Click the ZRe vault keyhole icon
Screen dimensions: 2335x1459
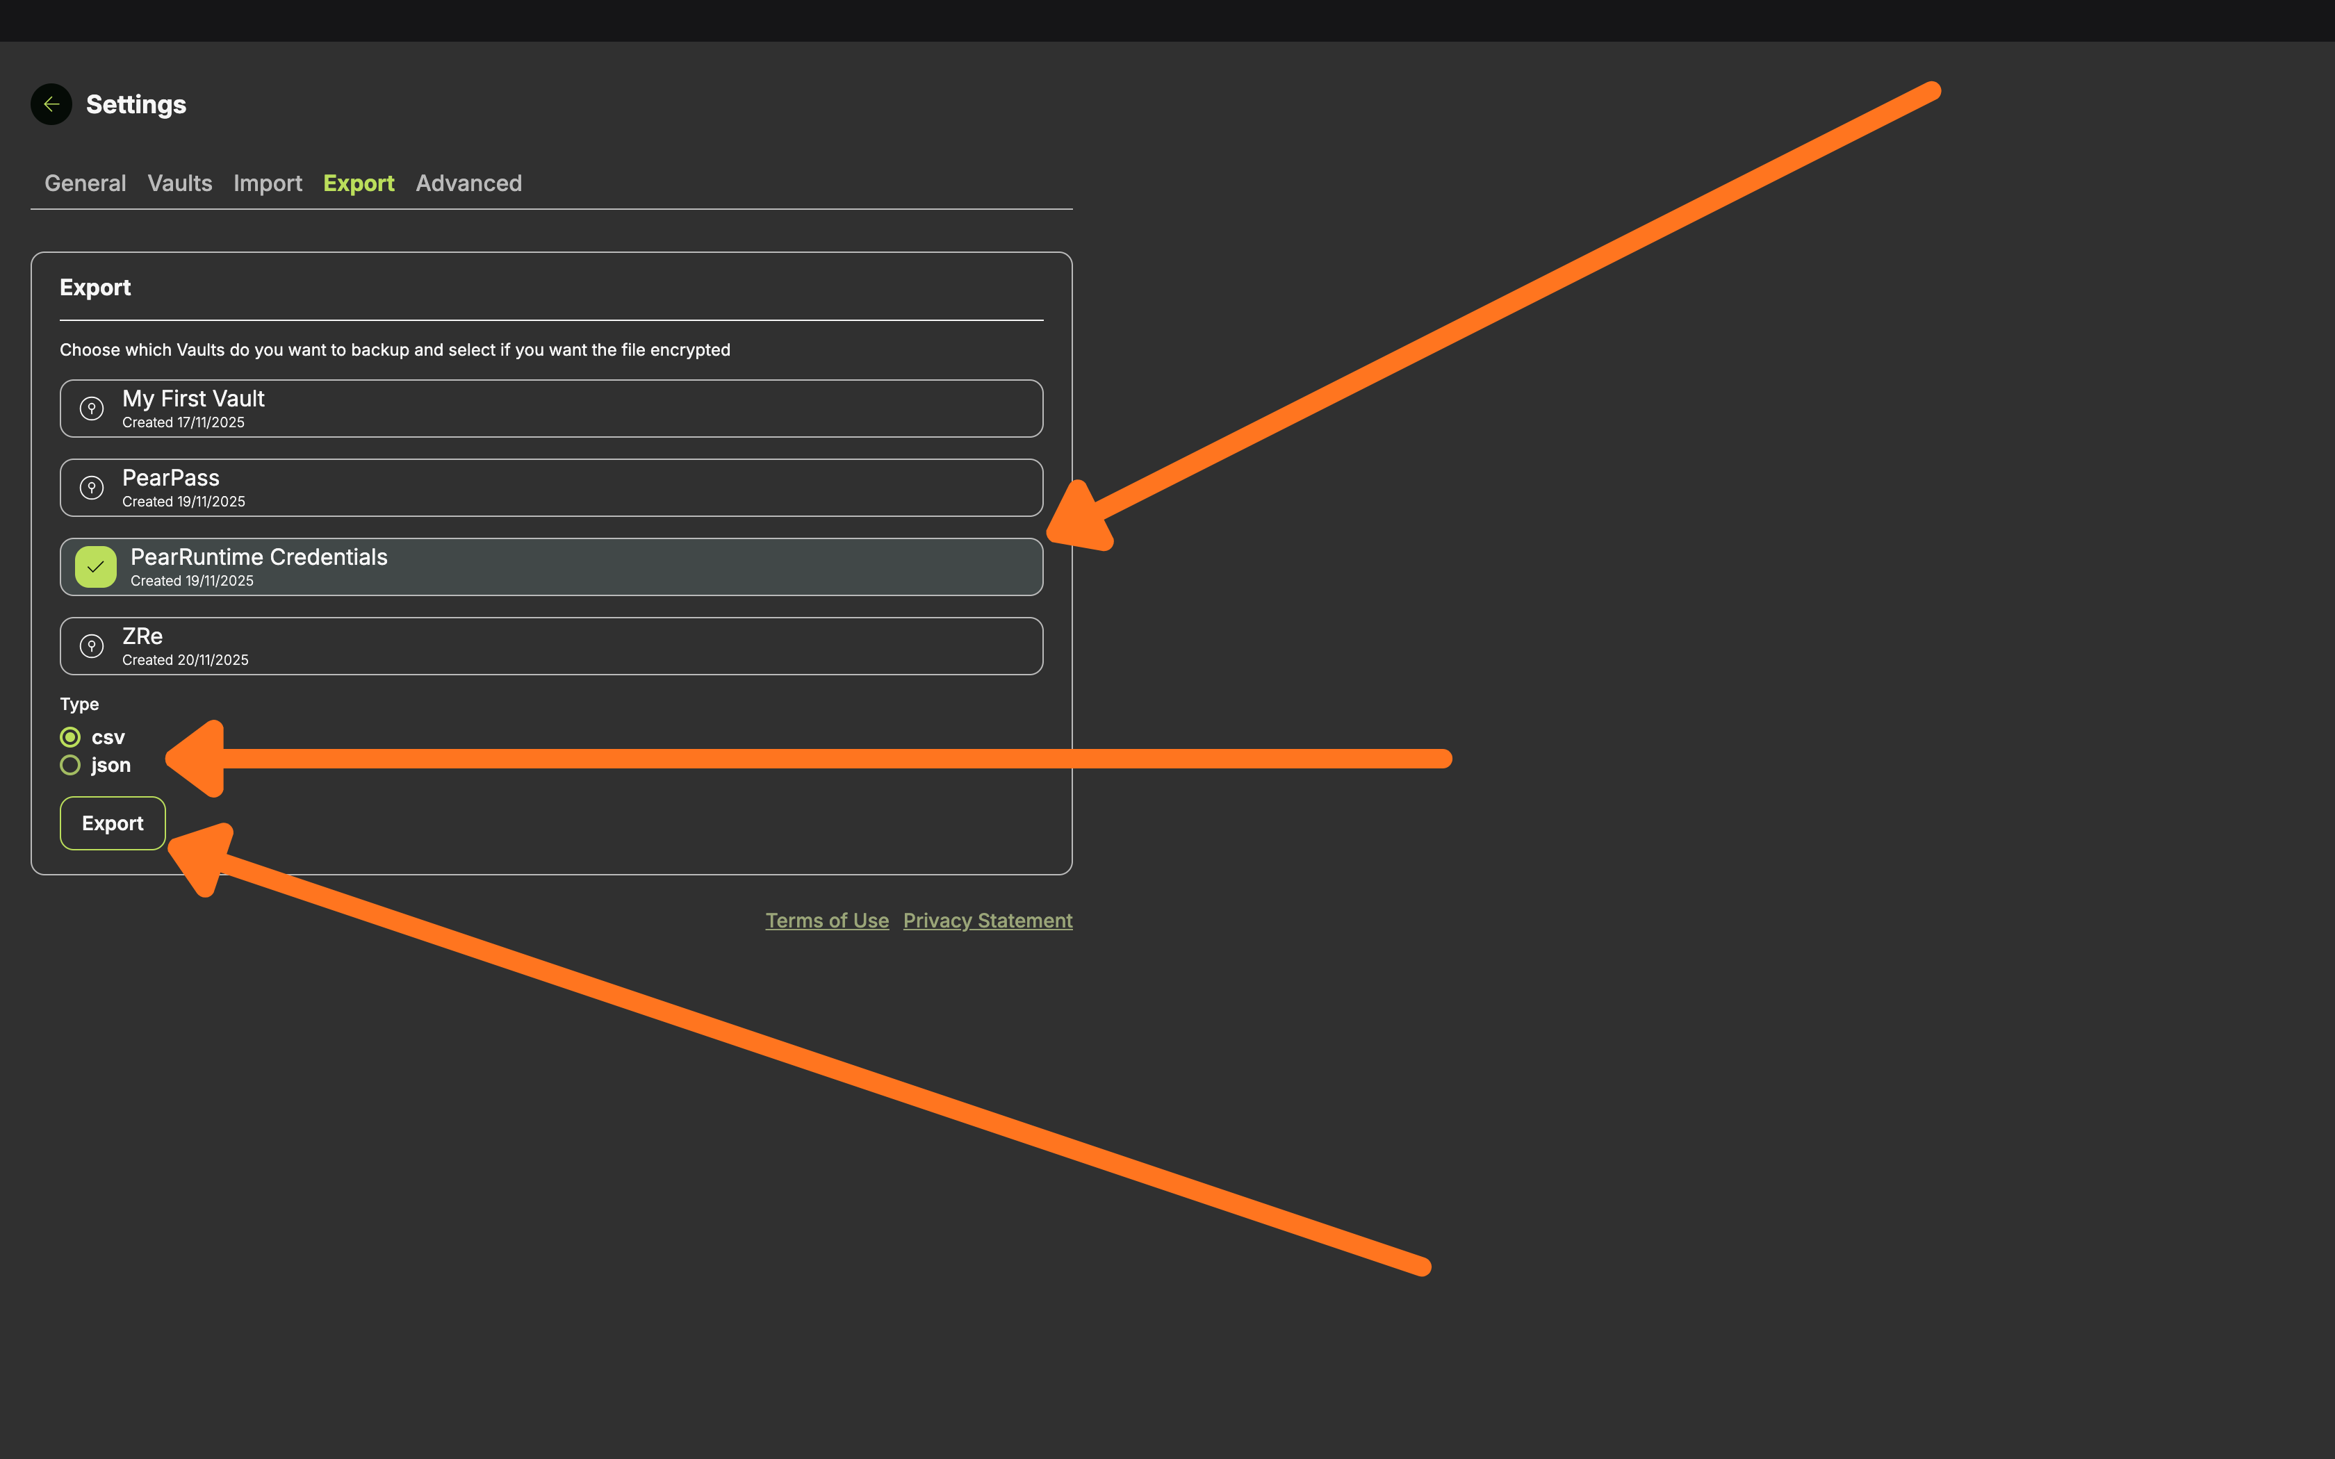point(92,645)
